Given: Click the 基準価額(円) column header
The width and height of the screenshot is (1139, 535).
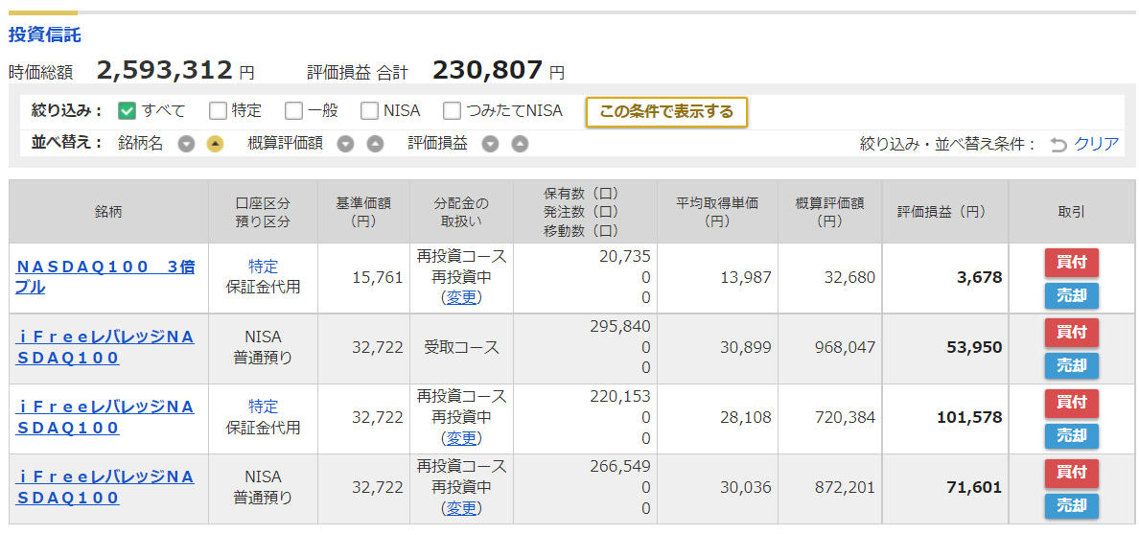Looking at the screenshot, I should [363, 212].
